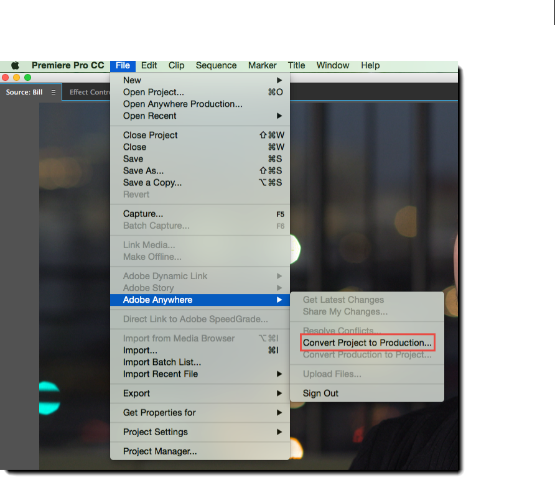555x488 pixels.
Task: Choose Save from the File menu
Action: coord(200,159)
